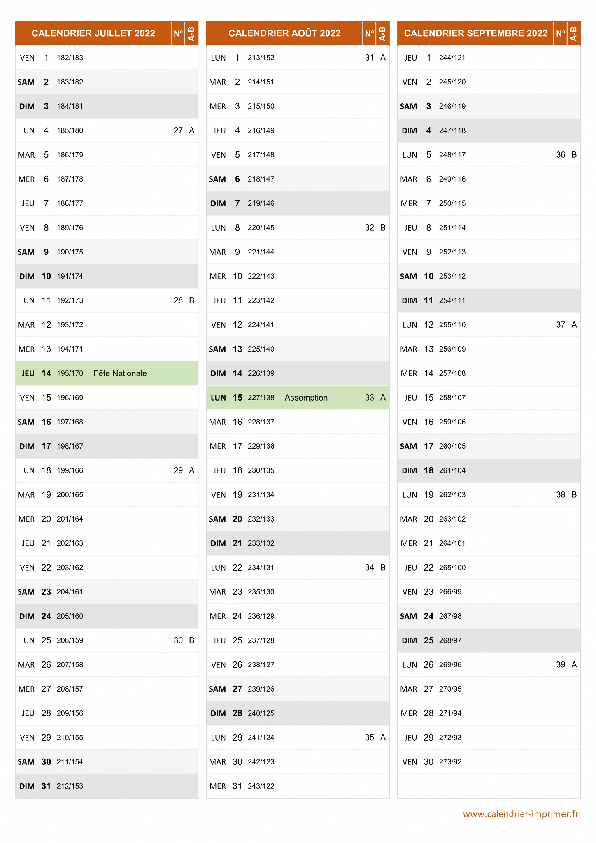
Task: Select week 35 A marker in August
Action: [375, 738]
